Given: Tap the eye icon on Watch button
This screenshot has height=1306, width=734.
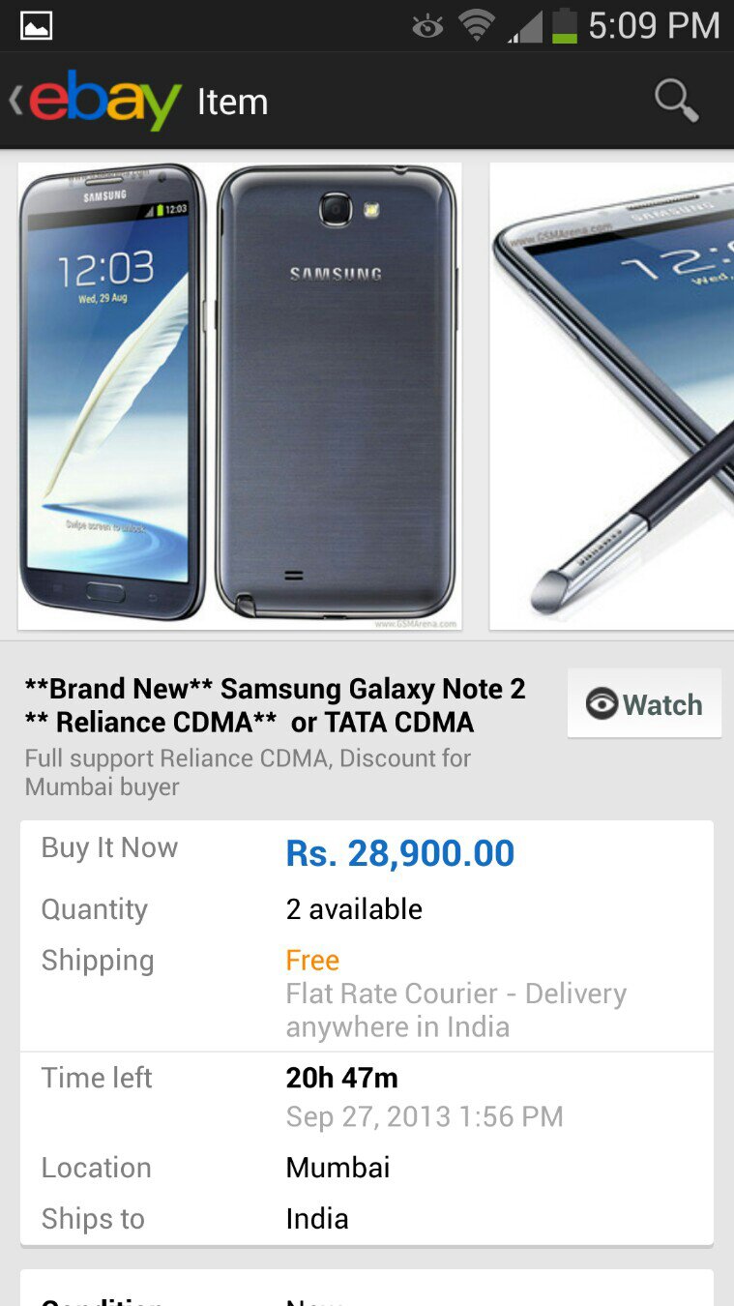Looking at the screenshot, I should 602,704.
